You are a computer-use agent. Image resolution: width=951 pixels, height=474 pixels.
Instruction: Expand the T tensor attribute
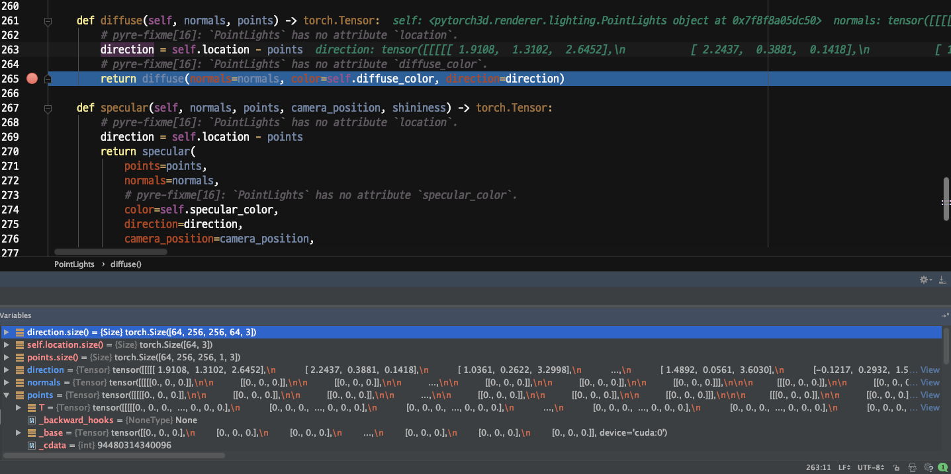point(19,407)
